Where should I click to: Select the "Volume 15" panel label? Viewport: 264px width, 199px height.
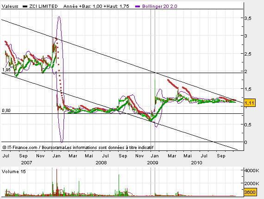coord(13,172)
